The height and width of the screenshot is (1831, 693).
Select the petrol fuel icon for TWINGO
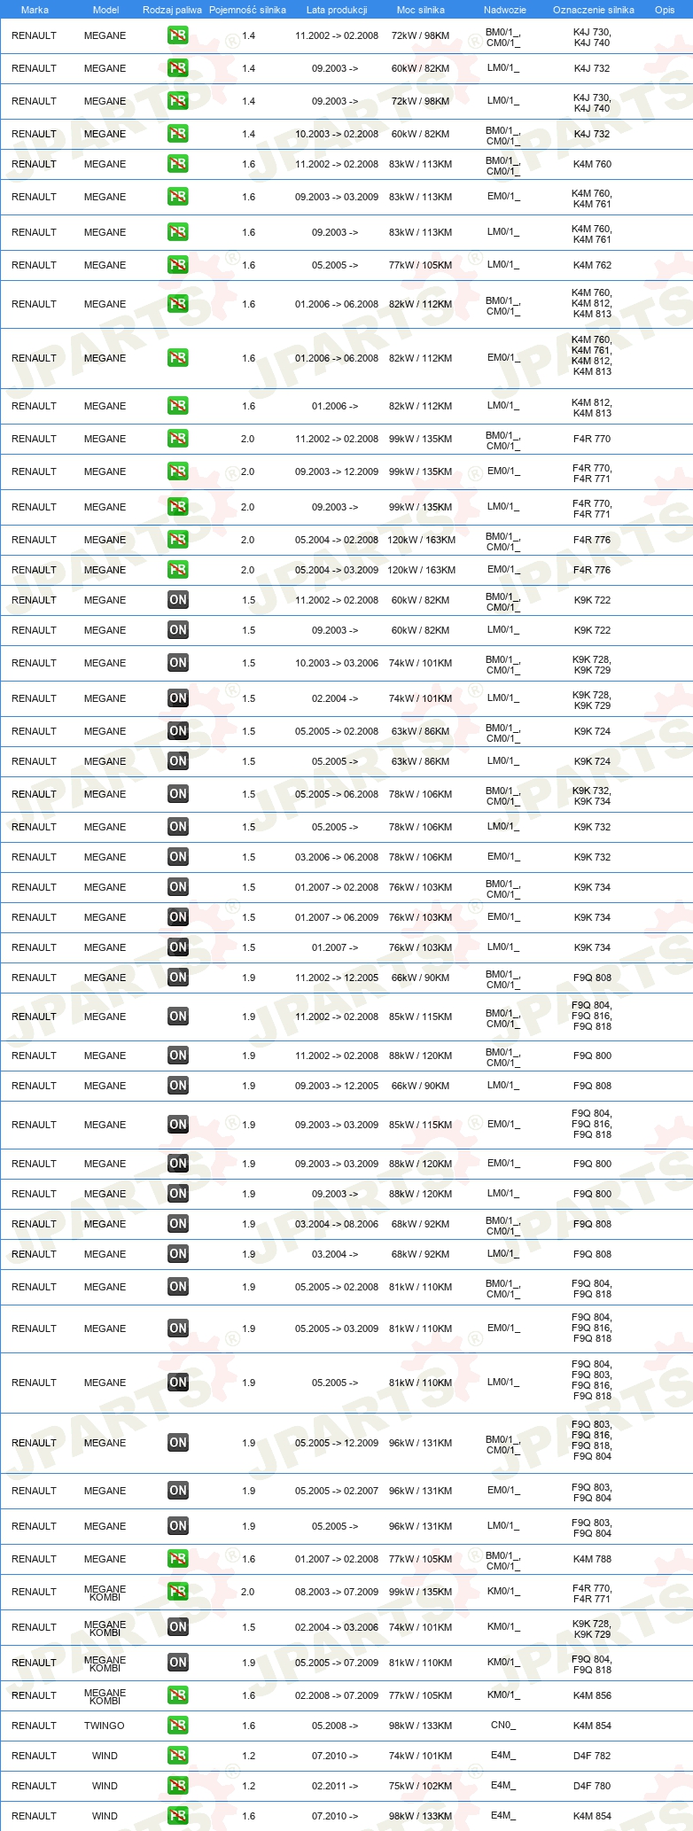(x=177, y=1726)
